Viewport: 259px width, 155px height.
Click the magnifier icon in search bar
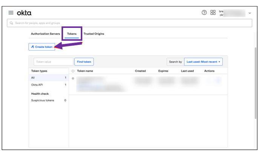[11, 23]
